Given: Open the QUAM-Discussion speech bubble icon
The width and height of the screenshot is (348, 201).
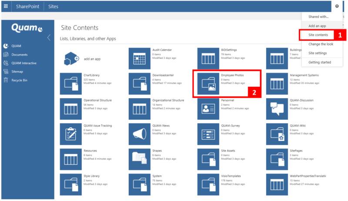Looking at the screenshot, I should coord(277,109).
